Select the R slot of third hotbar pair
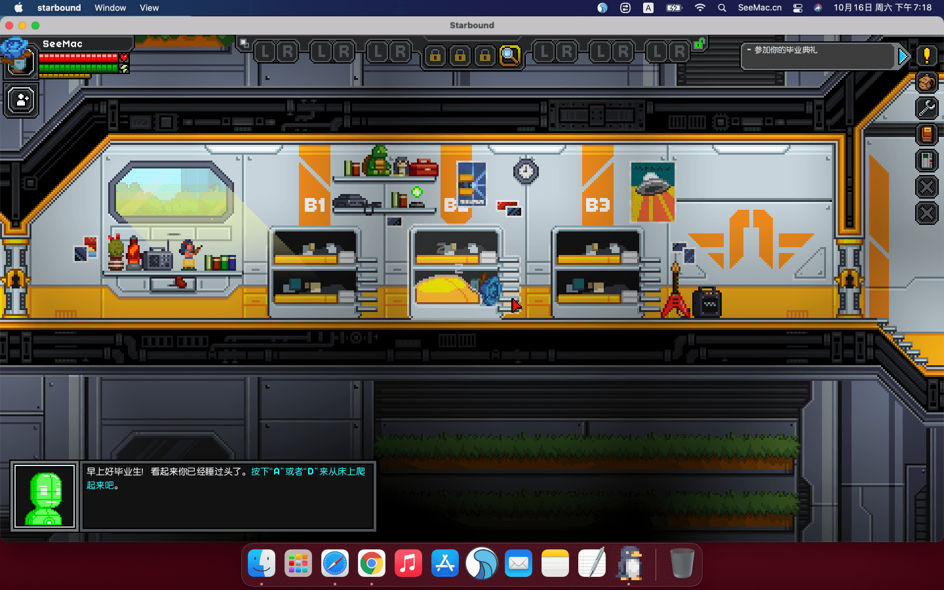The width and height of the screenshot is (944, 590). pos(401,52)
